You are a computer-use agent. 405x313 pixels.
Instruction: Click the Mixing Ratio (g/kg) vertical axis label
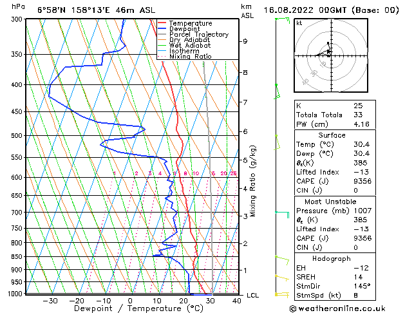tap(253, 181)
